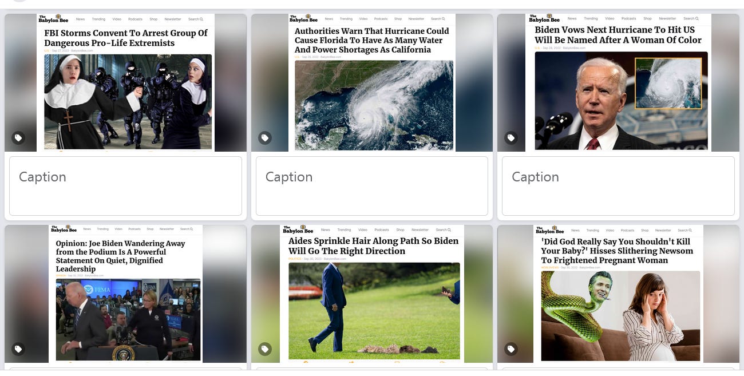This screenshot has height=376, width=744.
Task: Click the tag icon on Biden Vows Next Hurricane image
Action: pyautogui.click(x=511, y=138)
